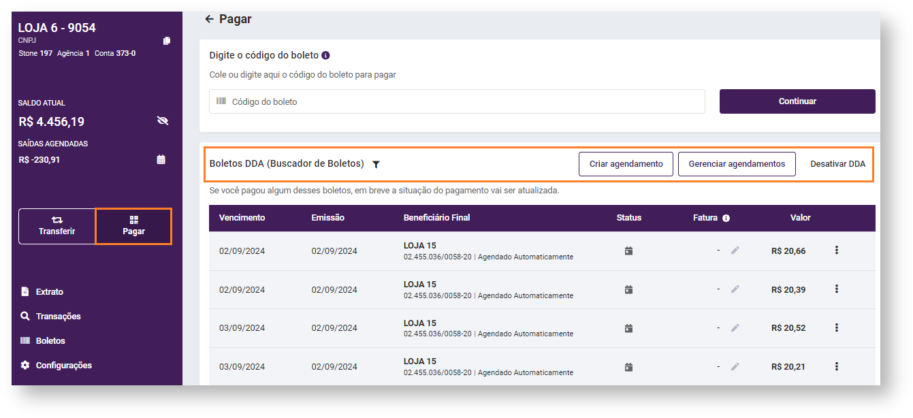The image size is (913, 418).
Task: Copy the account details with copy icon
Action: pyautogui.click(x=167, y=41)
